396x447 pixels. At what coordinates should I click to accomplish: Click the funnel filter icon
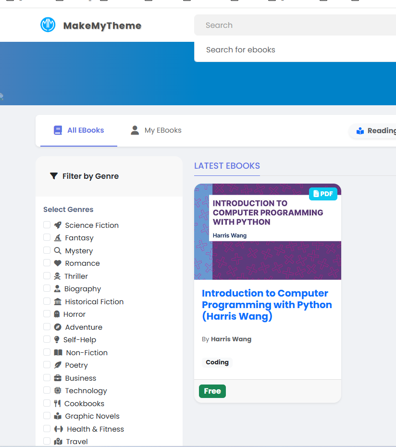click(x=54, y=176)
